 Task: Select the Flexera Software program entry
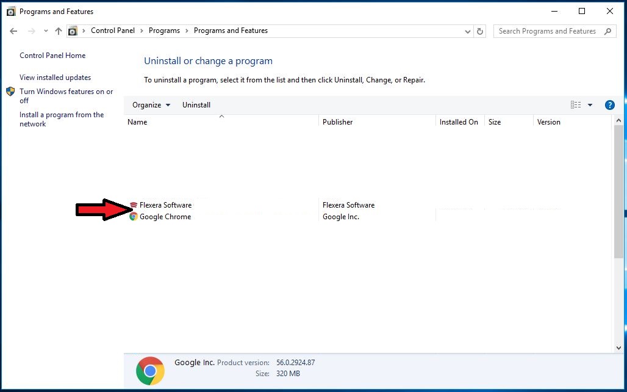(x=165, y=205)
